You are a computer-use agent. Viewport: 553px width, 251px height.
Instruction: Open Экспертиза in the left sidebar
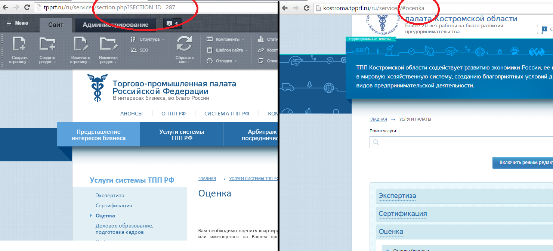(x=110, y=195)
